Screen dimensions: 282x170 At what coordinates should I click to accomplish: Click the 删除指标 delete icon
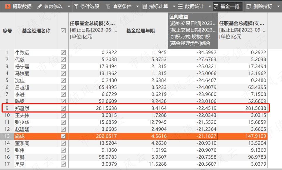[x=249, y=6]
